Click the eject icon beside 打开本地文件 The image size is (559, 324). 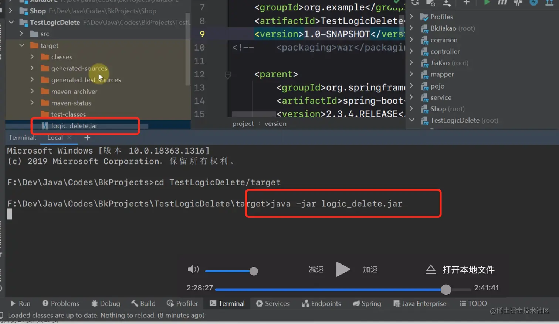click(431, 269)
